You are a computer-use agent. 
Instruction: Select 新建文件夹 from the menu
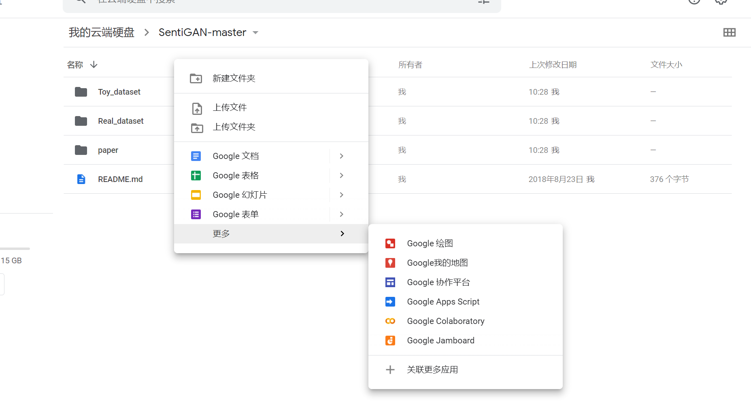click(234, 78)
